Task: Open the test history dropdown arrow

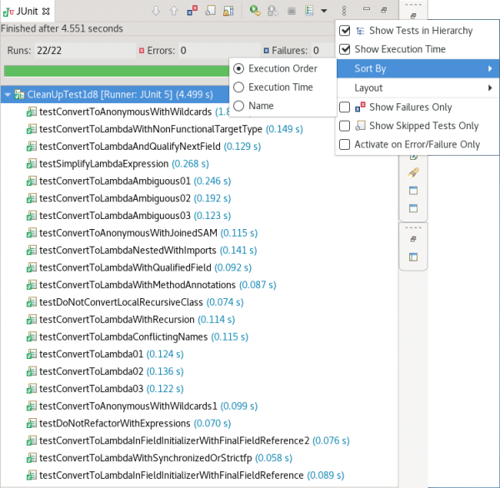Action: pyautogui.click(x=323, y=11)
